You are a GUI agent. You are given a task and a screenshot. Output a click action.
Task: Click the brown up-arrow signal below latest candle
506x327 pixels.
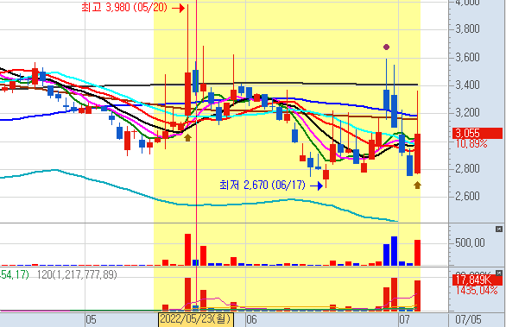[417, 185]
